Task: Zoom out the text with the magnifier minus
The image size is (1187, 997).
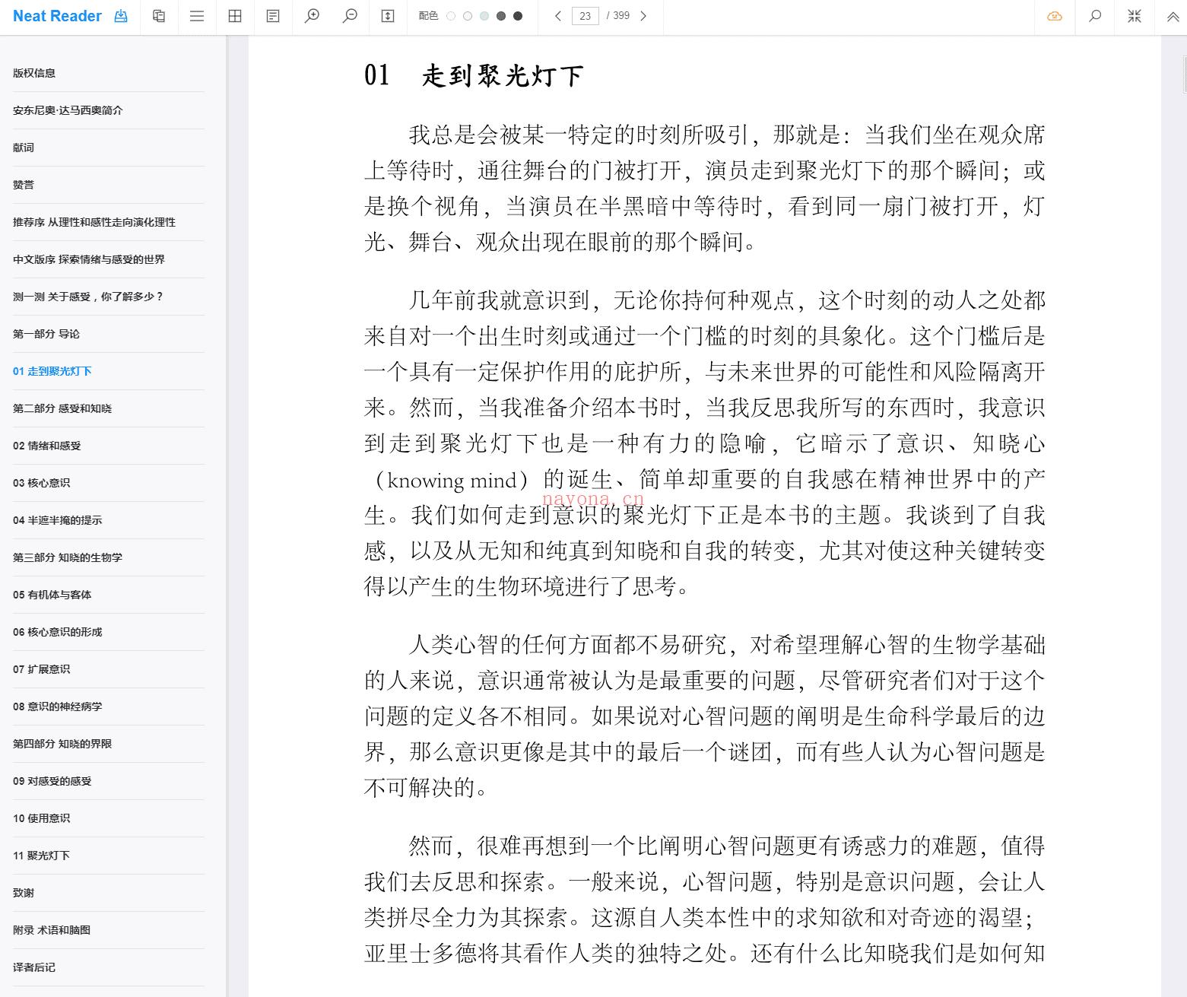Action: (350, 16)
